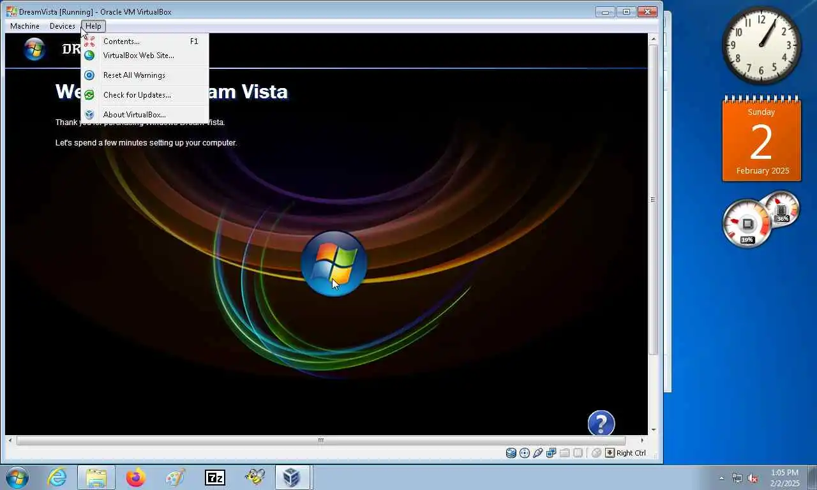Close the DreamVista VirtualBox window
The image size is (817, 490).
pyautogui.click(x=647, y=11)
